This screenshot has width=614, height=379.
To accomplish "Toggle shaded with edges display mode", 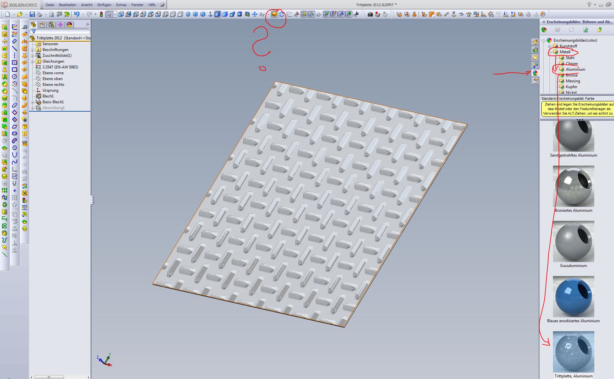I will pos(218,14).
